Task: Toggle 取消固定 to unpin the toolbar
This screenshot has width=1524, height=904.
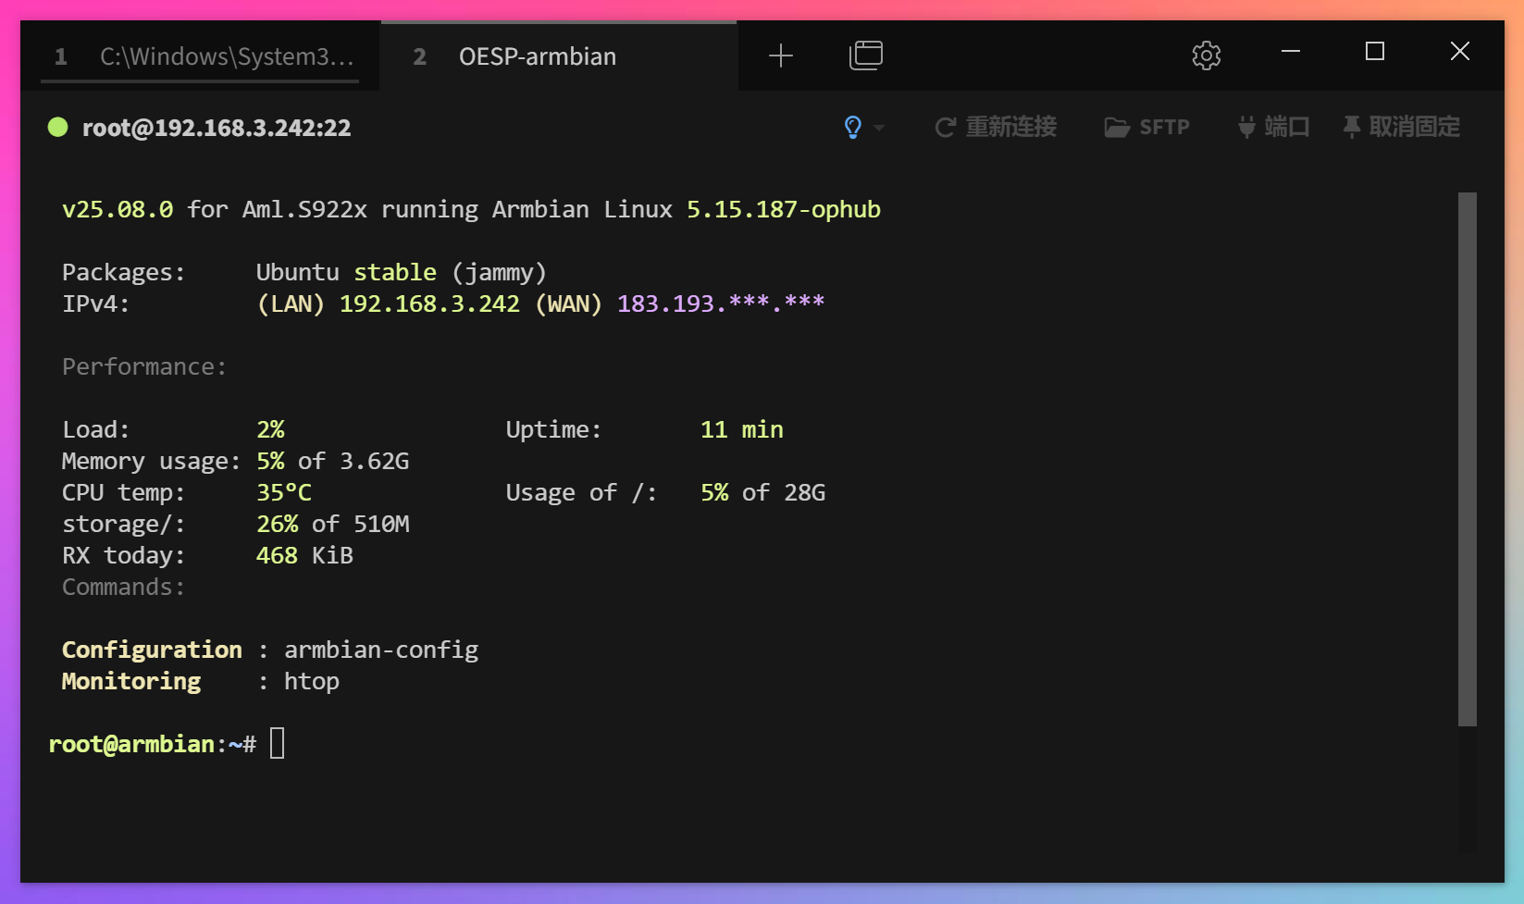Action: (1402, 127)
